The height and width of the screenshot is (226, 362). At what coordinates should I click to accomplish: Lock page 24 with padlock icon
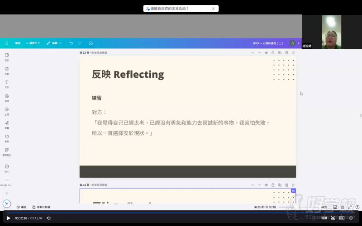point(273,185)
